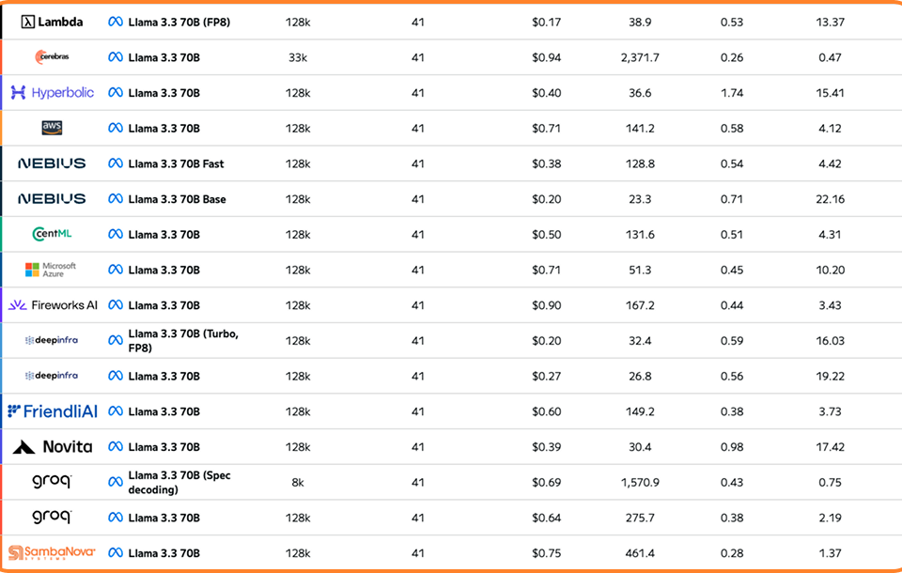902x573 pixels.
Task: Open the Microsoft Azure logo
Action: coord(52,270)
